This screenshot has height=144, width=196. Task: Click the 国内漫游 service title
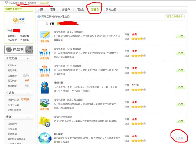[x=58, y=134]
